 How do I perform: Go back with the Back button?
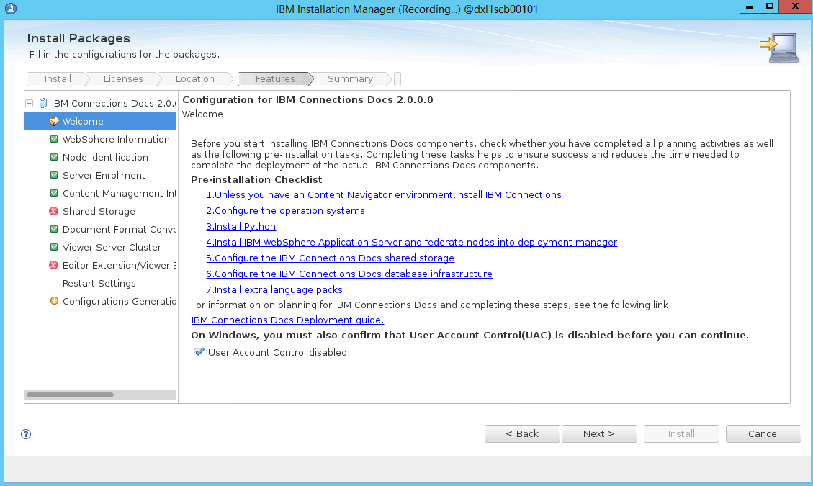[x=522, y=433]
